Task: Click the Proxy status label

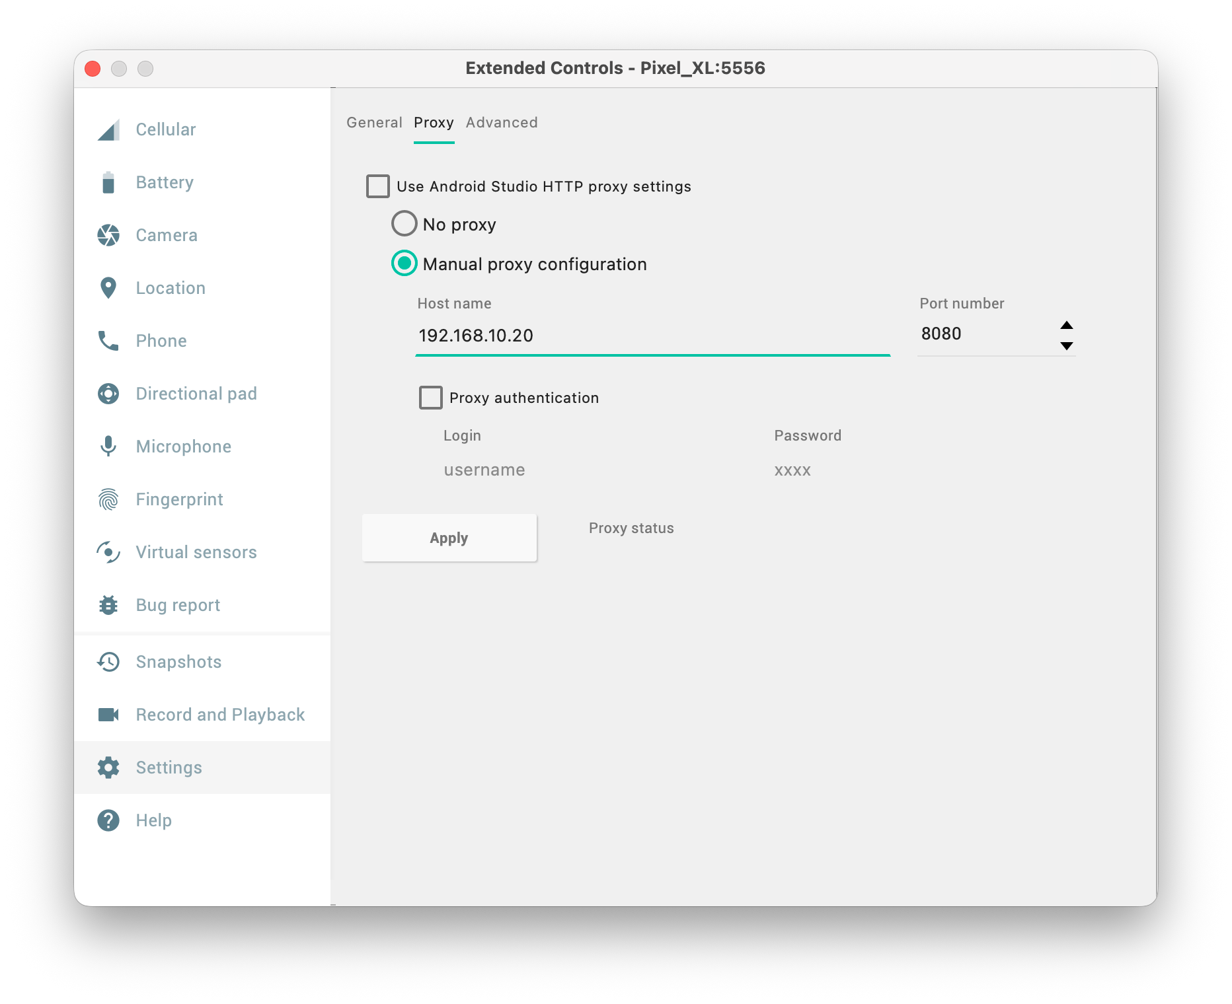Action: pyautogui.click(x=631, y=528)
